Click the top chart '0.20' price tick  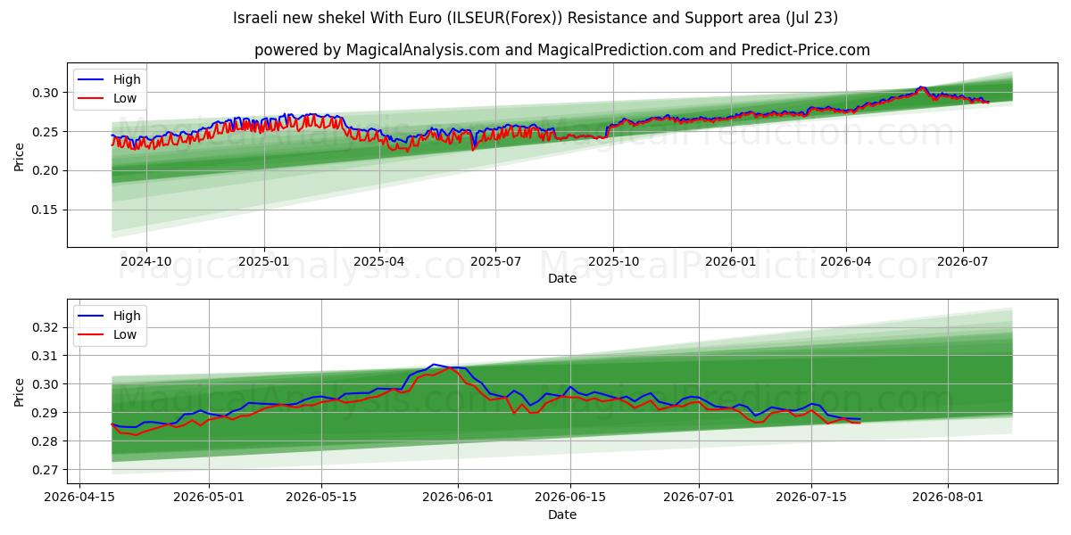(47, 170)
